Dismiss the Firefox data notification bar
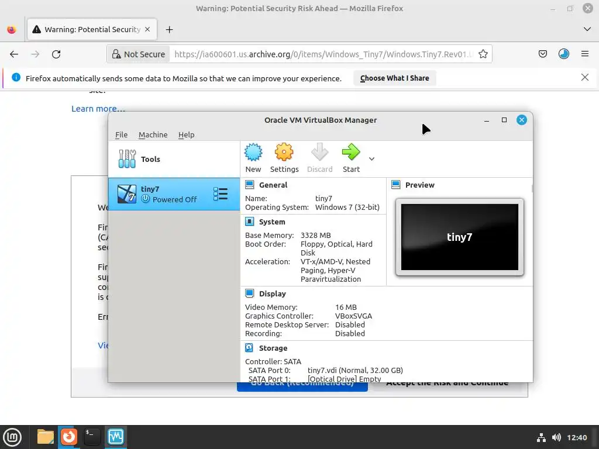Screen dimensions: 599x449 click(585, 78)
